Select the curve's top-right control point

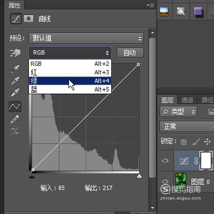coord(139,64)
